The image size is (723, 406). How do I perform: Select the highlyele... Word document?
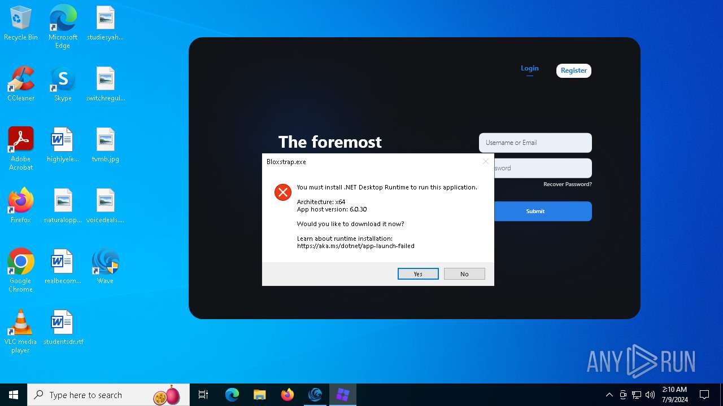(x=63, y=145)
